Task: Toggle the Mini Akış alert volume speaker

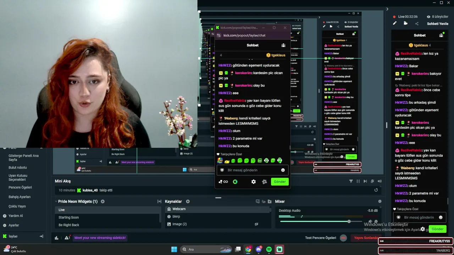Action: click(x=380, y=181)
